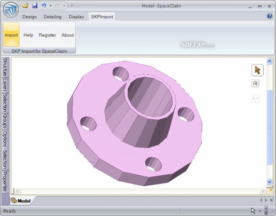Open the Groups side panel

click(x=5, y=121)
